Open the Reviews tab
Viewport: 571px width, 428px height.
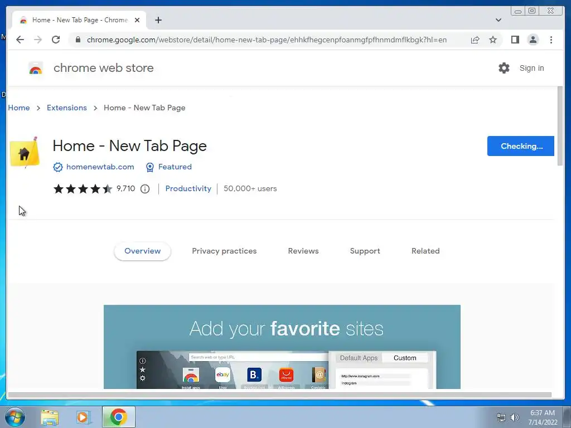[303, 251]
